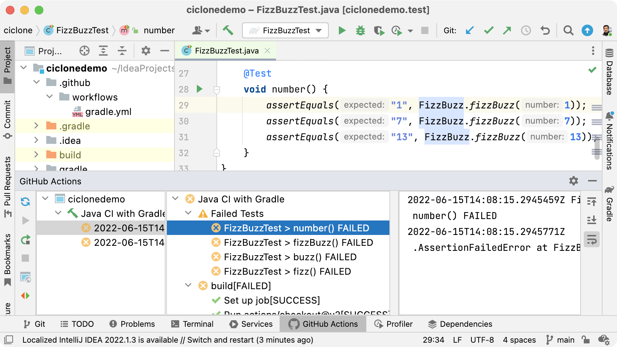Open the profiler options dropdown arrow
The image size is (617, 347).
pos(410,31)
